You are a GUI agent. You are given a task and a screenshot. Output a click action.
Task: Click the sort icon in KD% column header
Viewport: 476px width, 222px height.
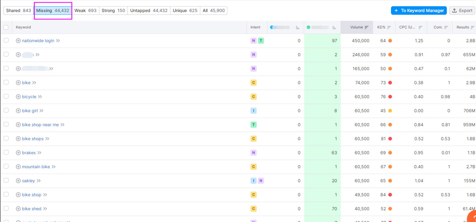click(x=389, y=27)
